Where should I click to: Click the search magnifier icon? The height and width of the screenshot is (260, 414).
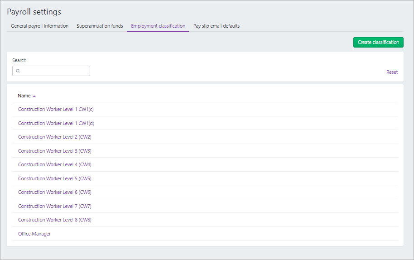pyautogui.click(x=18, y=71)
